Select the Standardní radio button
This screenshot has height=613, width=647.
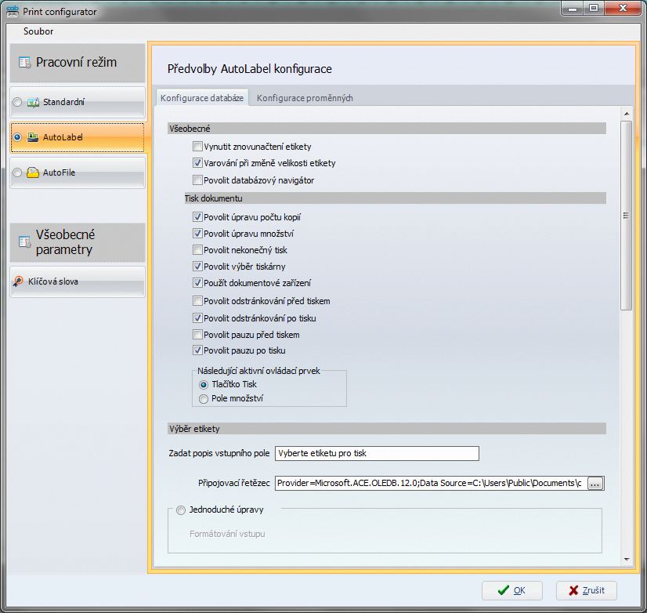click(x=17, y=102)
